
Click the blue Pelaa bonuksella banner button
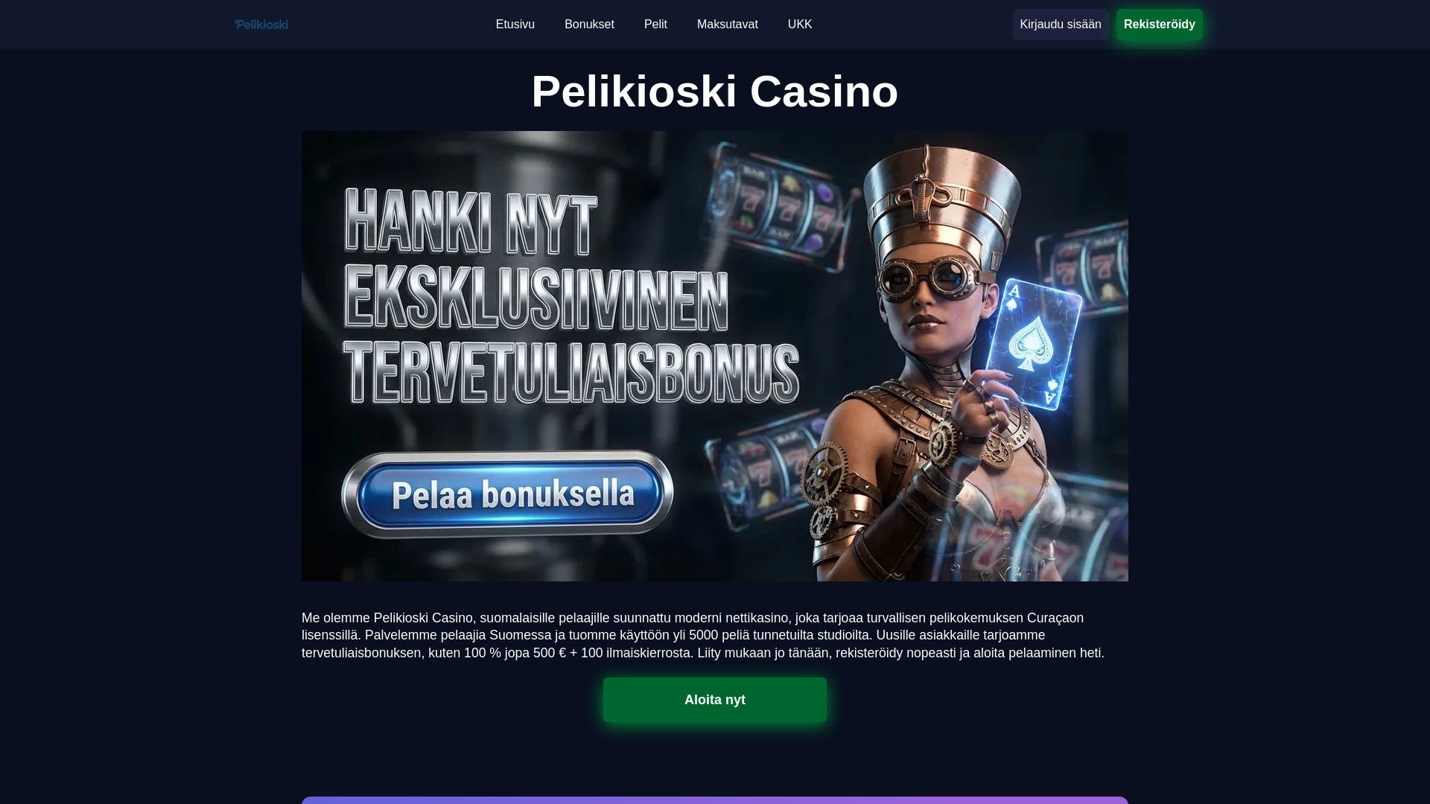click(x=507, y=494)
